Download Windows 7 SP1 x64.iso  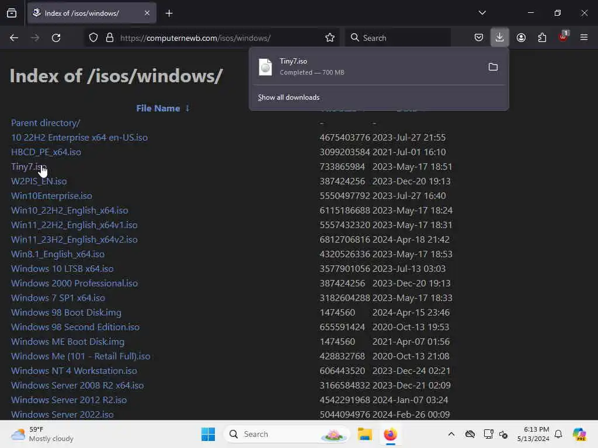58,298
